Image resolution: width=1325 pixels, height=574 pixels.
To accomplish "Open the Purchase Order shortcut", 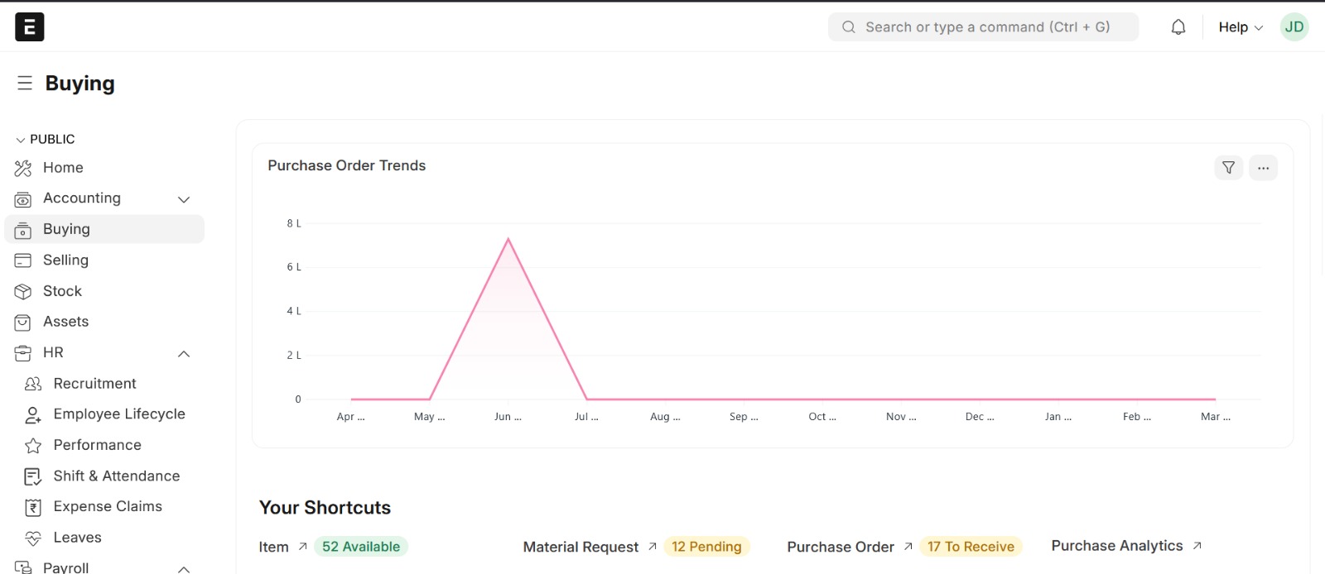I will click(x=841, y=547).
